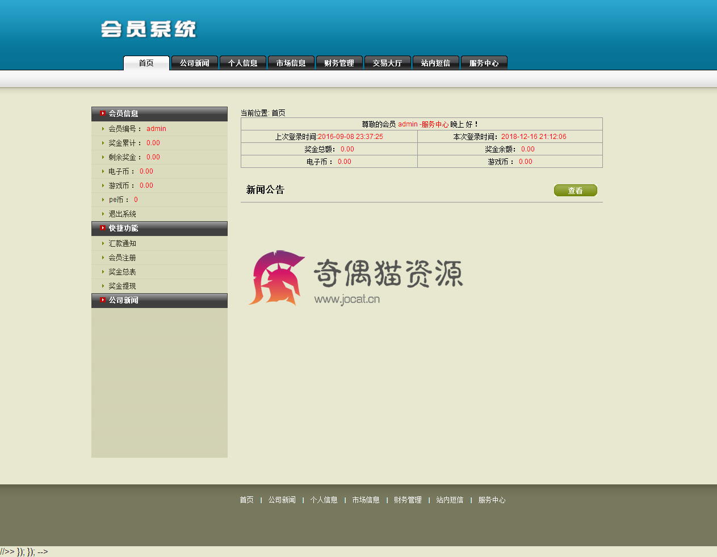Click red arrow icon beside 快捷功能 header
Viewport: 717px width, 557px height.
pos(103,228)
